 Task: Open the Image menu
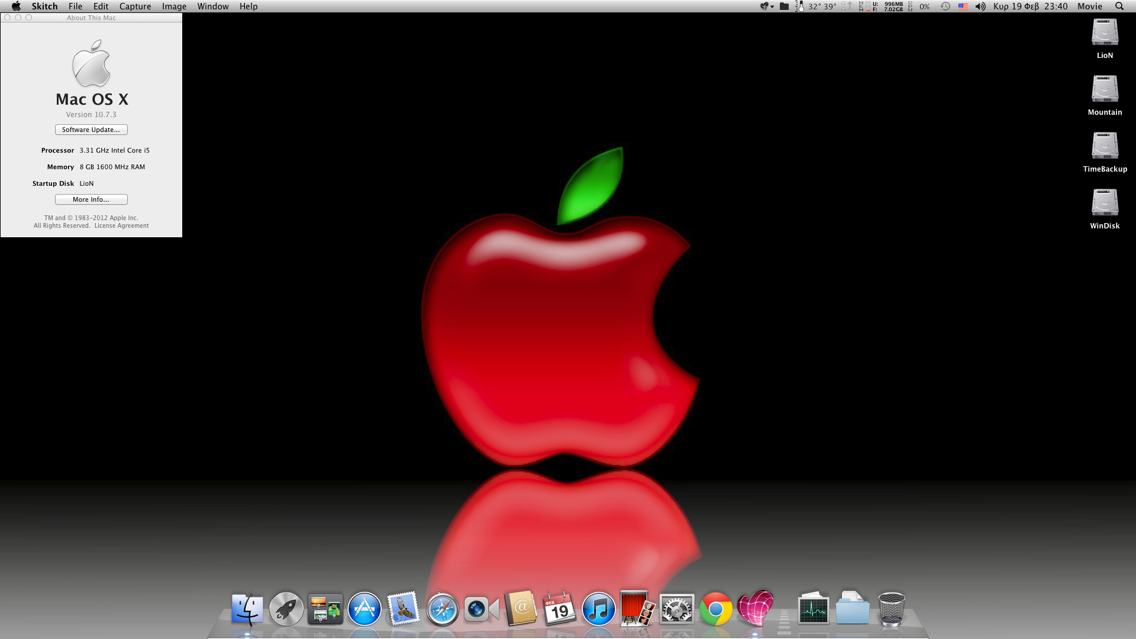click(x=174, y=7)
